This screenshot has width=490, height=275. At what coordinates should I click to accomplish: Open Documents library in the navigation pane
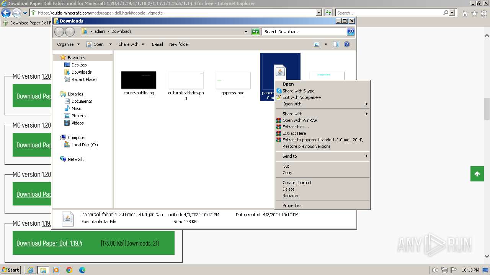(82, 101)
